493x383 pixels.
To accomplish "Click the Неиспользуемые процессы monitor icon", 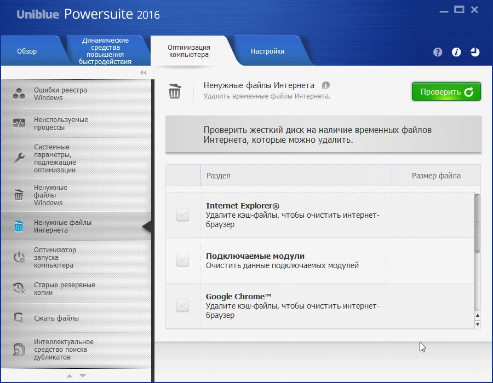I will (19, 123).
